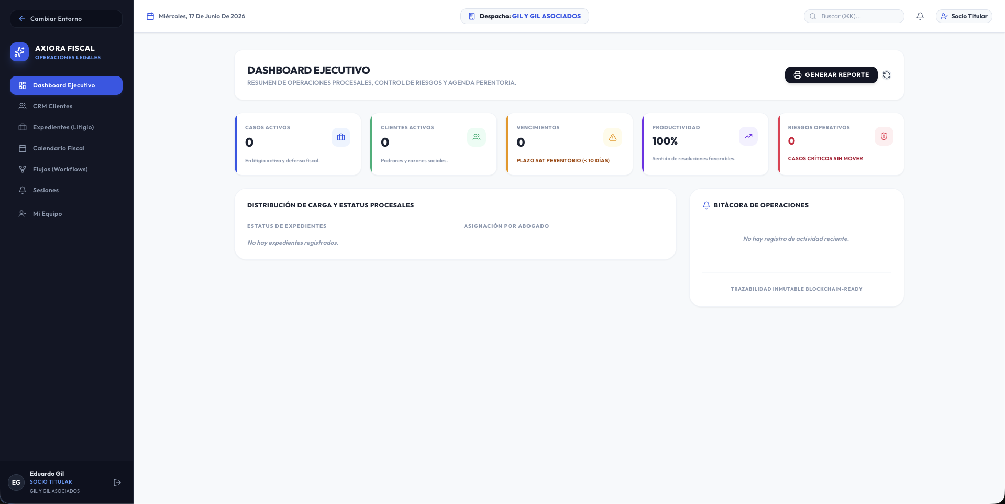Open Mi Equipo page
The height and width of the screenshot is (504, 1005).
click(66, 214)
